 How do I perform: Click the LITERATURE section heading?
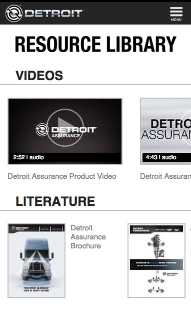[x=55, y=201]
